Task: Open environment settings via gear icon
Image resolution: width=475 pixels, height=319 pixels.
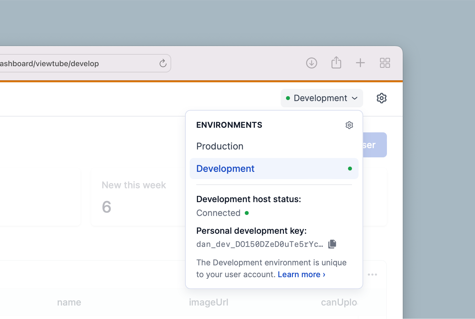Action: (x=349, y=125)
